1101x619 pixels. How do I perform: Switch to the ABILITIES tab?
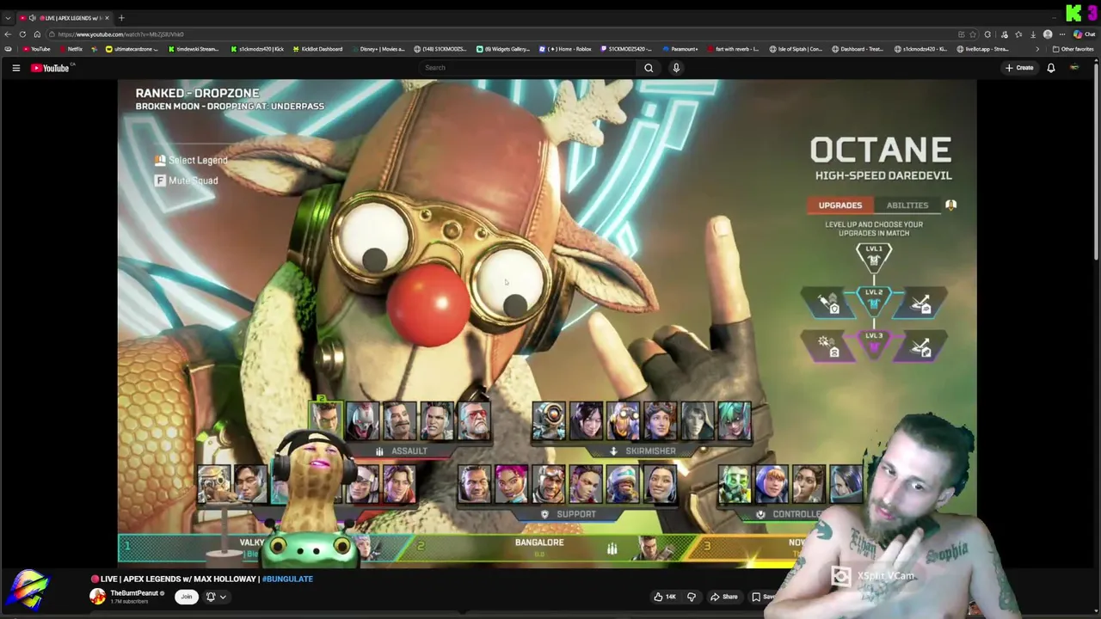pos(907,205)
